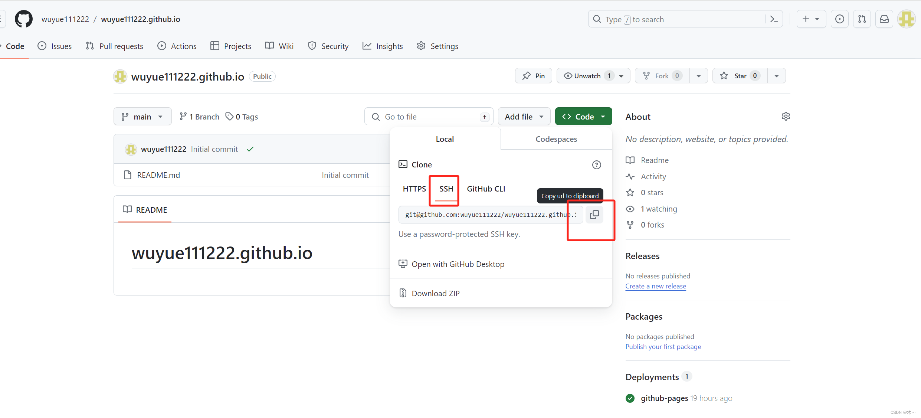Open the command palette icon in search bar
The image size is (921, 418).
774,19
